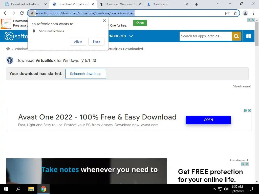Close the Get FREE protection ad
259x194 pixels.
pyautogui.click(x=247, y=164)
